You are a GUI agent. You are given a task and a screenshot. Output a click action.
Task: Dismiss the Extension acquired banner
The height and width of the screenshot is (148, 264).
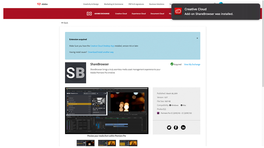click(197, 38)
